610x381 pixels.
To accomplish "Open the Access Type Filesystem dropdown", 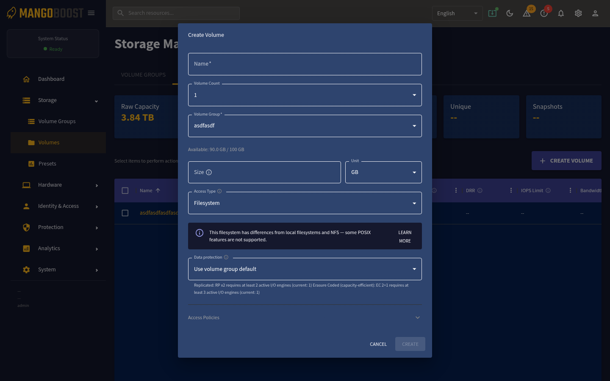I will (305, 203).
